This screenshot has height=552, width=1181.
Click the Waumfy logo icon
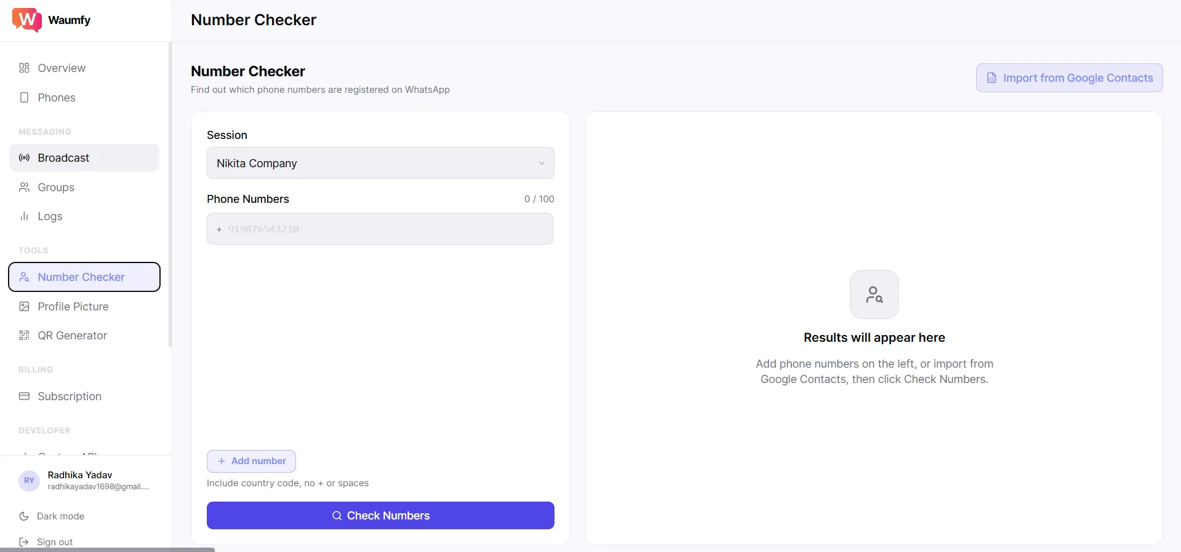pyautogui.click(x=26, y=20)
